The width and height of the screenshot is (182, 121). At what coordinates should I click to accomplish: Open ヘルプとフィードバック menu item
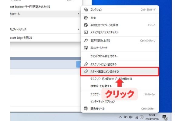click(x=45, y=29)
